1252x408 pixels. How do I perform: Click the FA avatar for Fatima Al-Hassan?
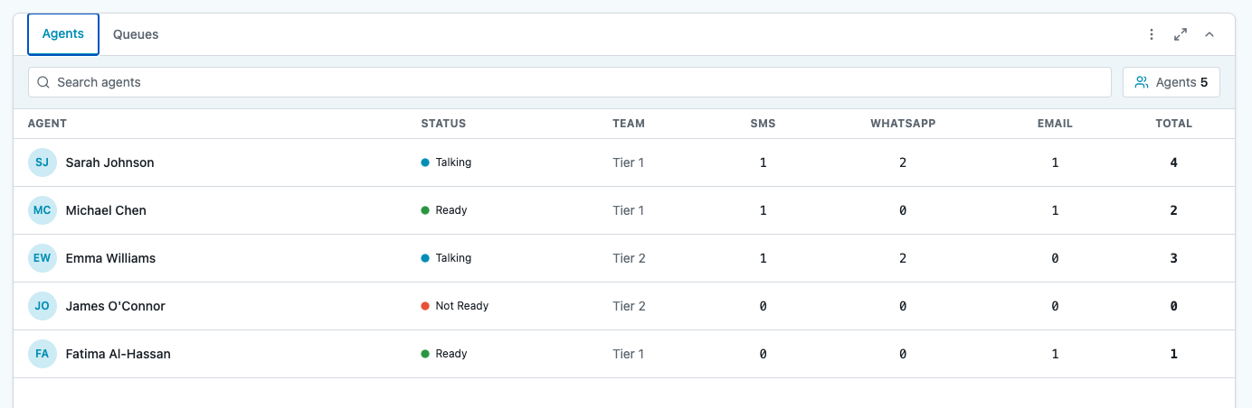click(43, 354)
